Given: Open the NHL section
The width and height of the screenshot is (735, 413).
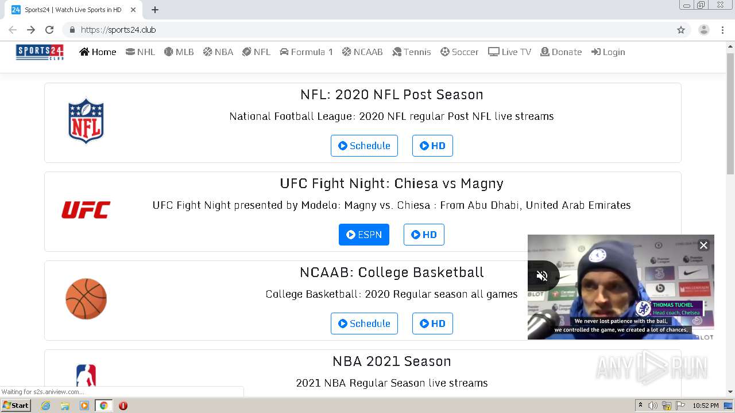Looking at the screenshot, I should click(x=140, y=52).
